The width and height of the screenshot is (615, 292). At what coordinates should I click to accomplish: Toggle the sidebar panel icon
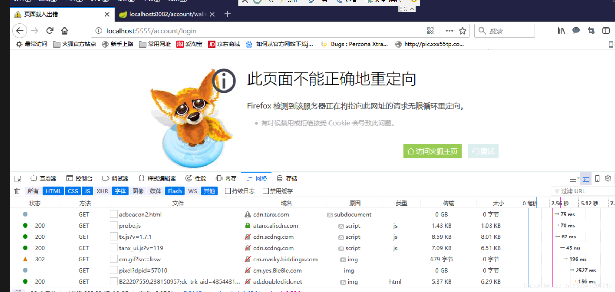coord(606,31)
